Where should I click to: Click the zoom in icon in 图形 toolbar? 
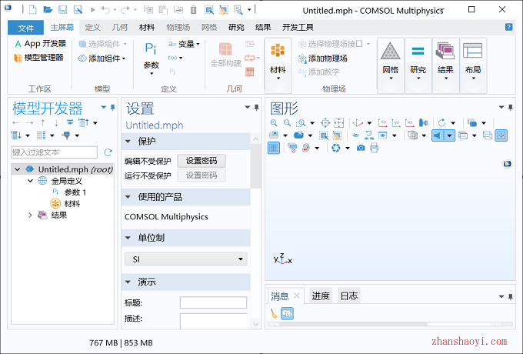(274, 123)
